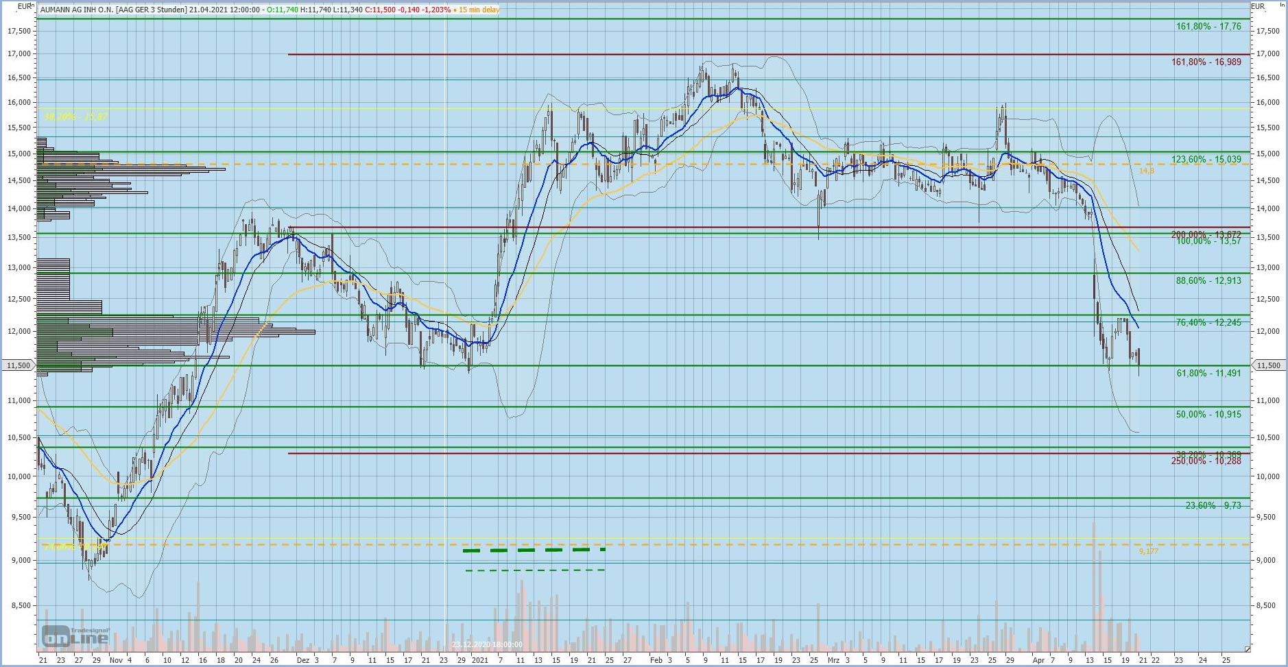Select the thick green dashed line segment
The height and width of the screenshot is (667, 1288).
[534, 550]
